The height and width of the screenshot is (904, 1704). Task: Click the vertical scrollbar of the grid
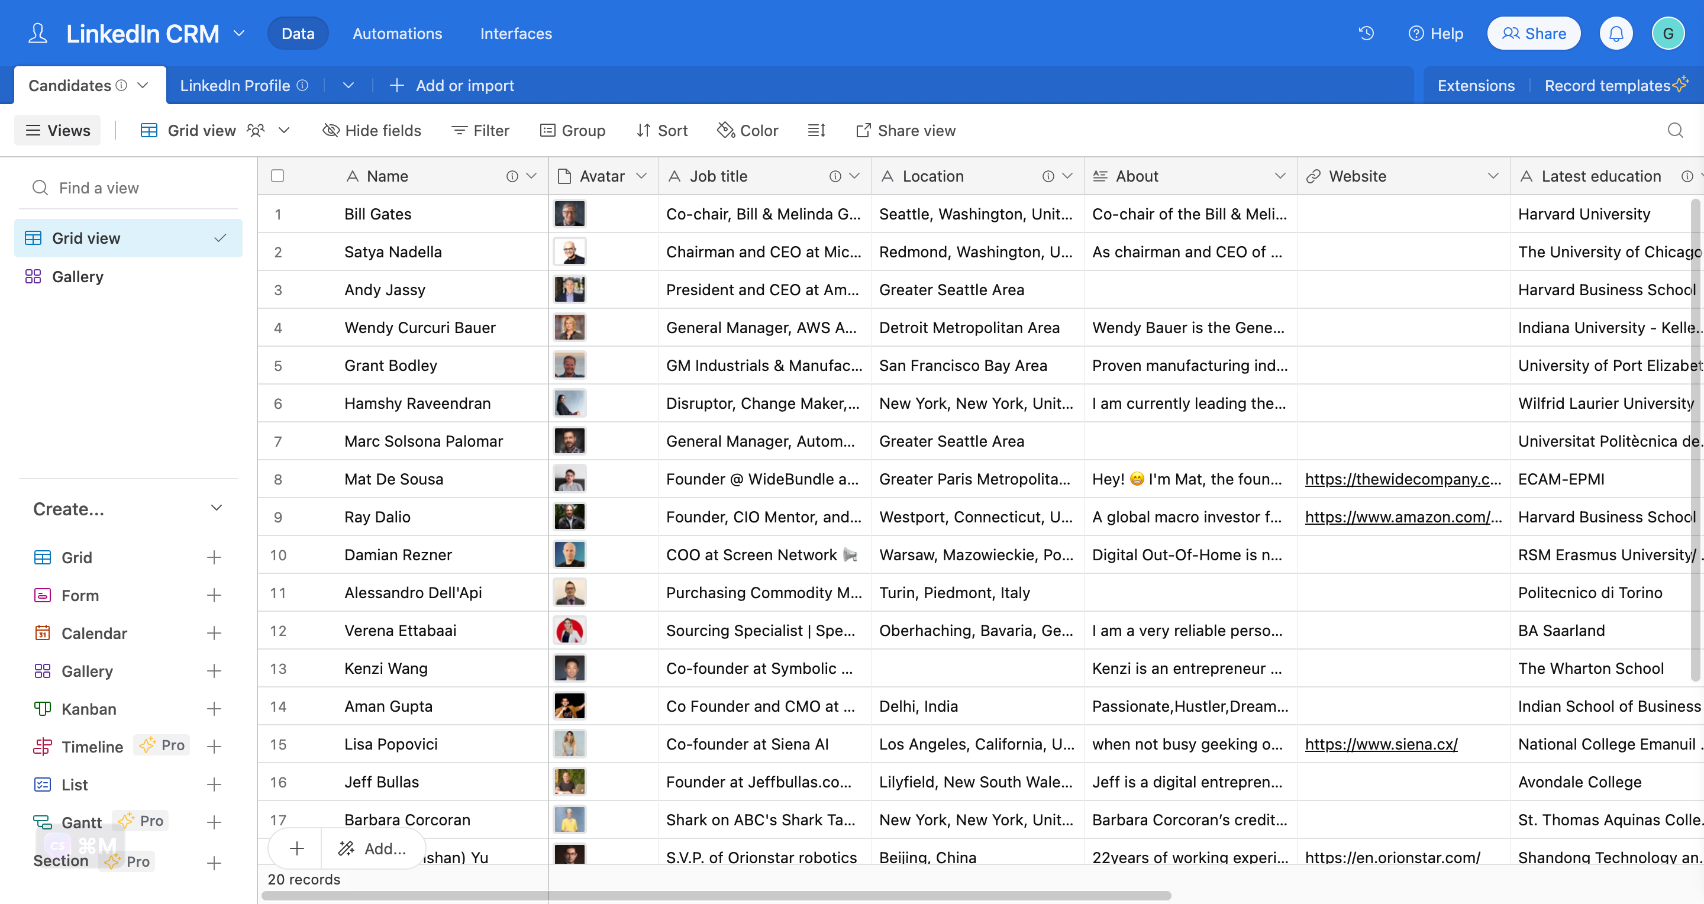point(1695,440)
